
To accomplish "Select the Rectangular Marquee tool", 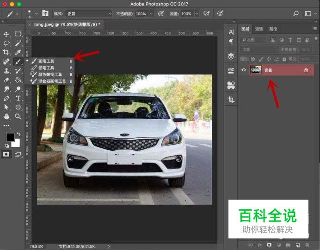I will tap(18, 34).
